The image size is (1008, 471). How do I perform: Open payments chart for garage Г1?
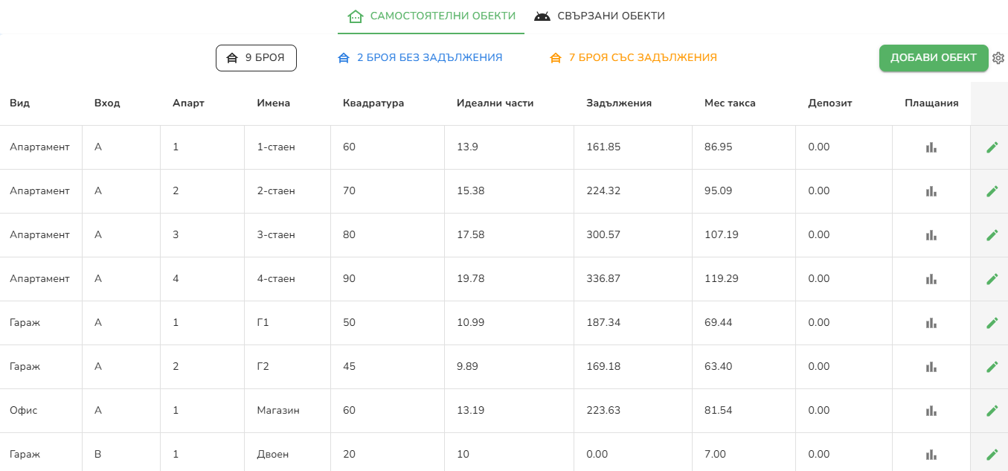pos(931,322)
